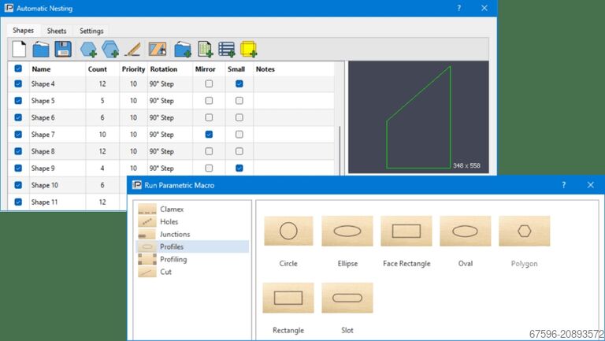This screenshot has height=341, width=605.
Task: Click the New blank document icon
Action: (x=18, y=49)
